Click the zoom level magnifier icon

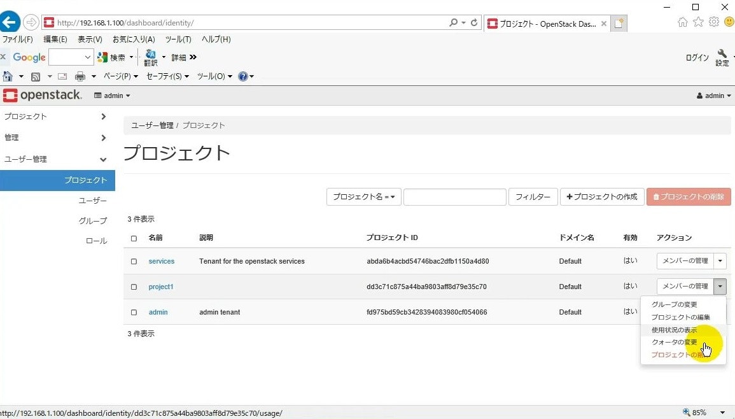click(687, 413)
